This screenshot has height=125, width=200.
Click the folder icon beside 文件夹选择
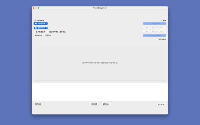coord(35,20)
